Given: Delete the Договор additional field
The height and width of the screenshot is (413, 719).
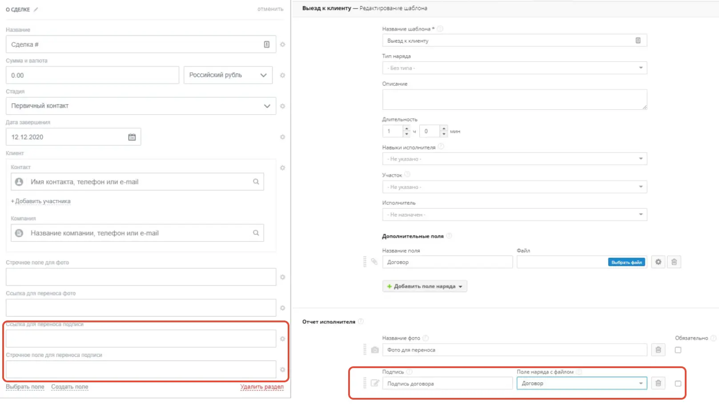Looking at the screenshot, I should point(674,262).
